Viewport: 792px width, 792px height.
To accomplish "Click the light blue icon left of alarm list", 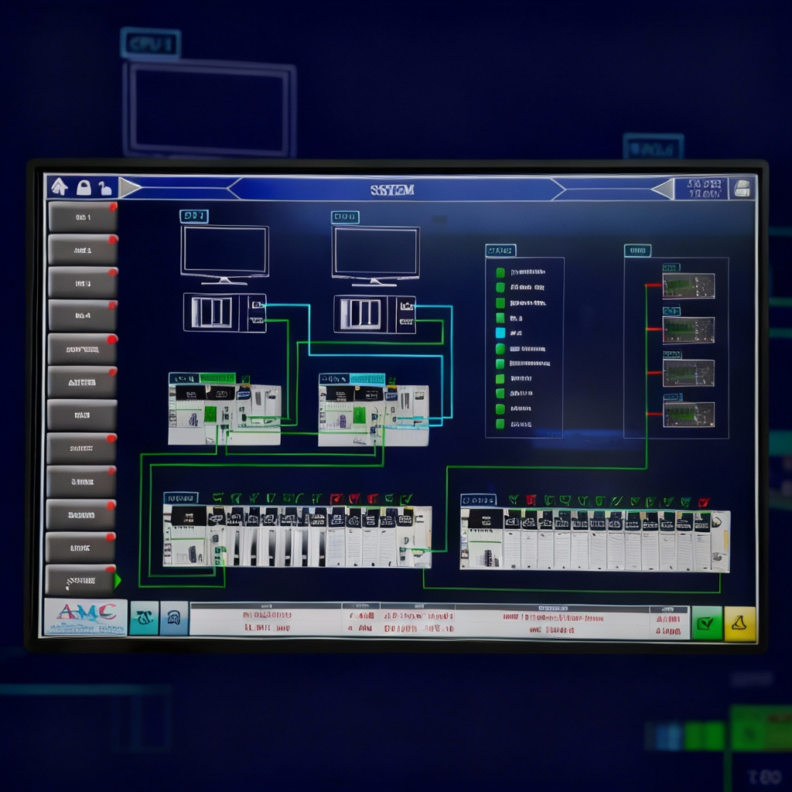I will [x=174, y=618].
